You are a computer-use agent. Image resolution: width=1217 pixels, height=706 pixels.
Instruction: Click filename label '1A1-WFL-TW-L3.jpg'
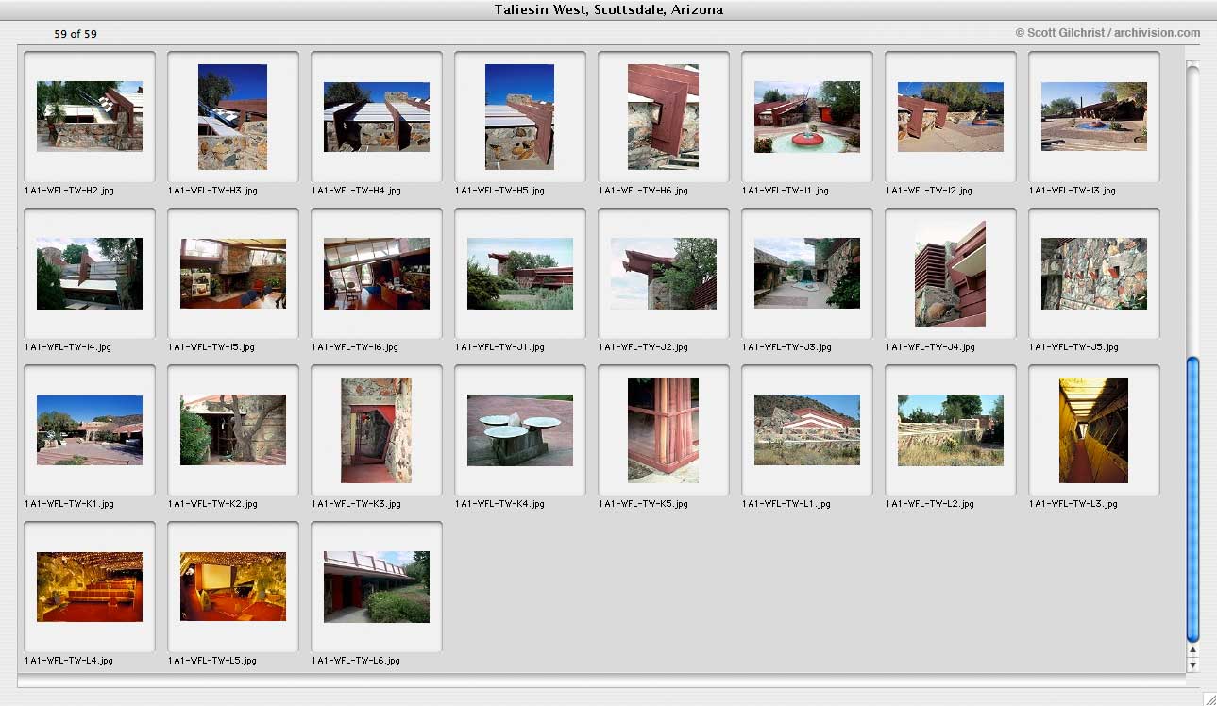pos(1073,504)
